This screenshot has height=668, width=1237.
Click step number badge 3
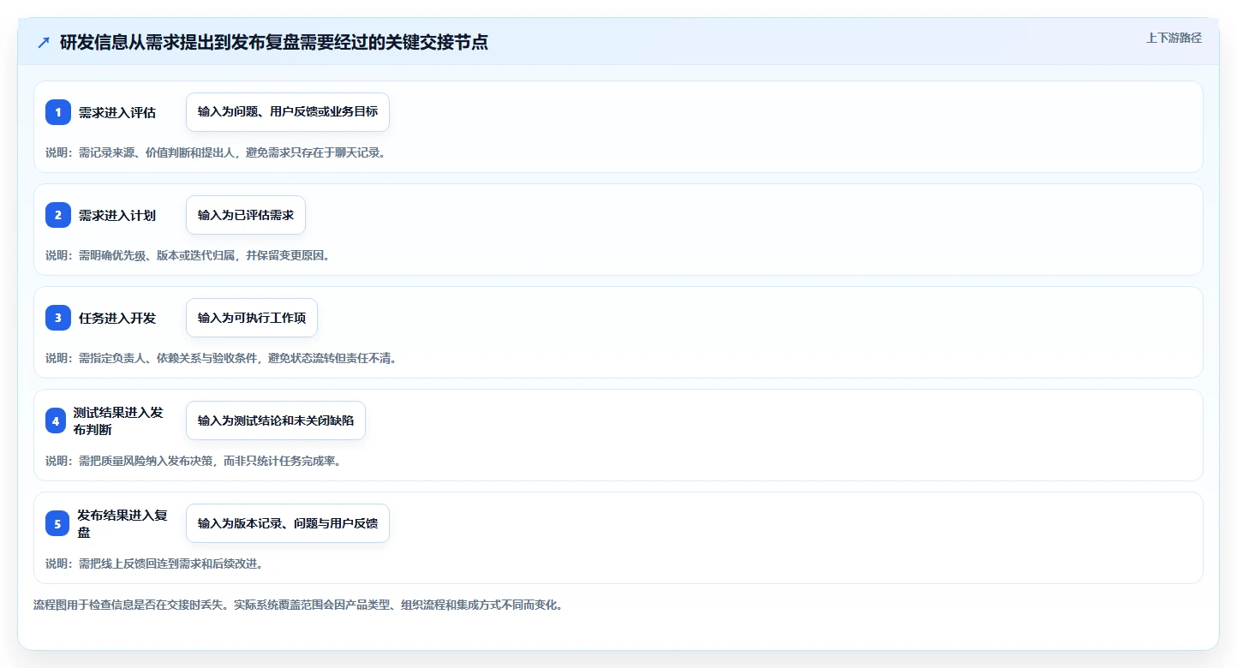point(58,318)
